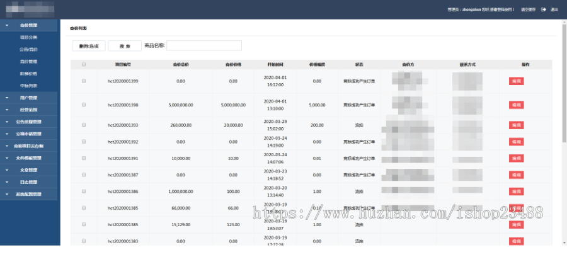
Task: Click red edit button for hct2020001399
Action: [x=517, y=81]
